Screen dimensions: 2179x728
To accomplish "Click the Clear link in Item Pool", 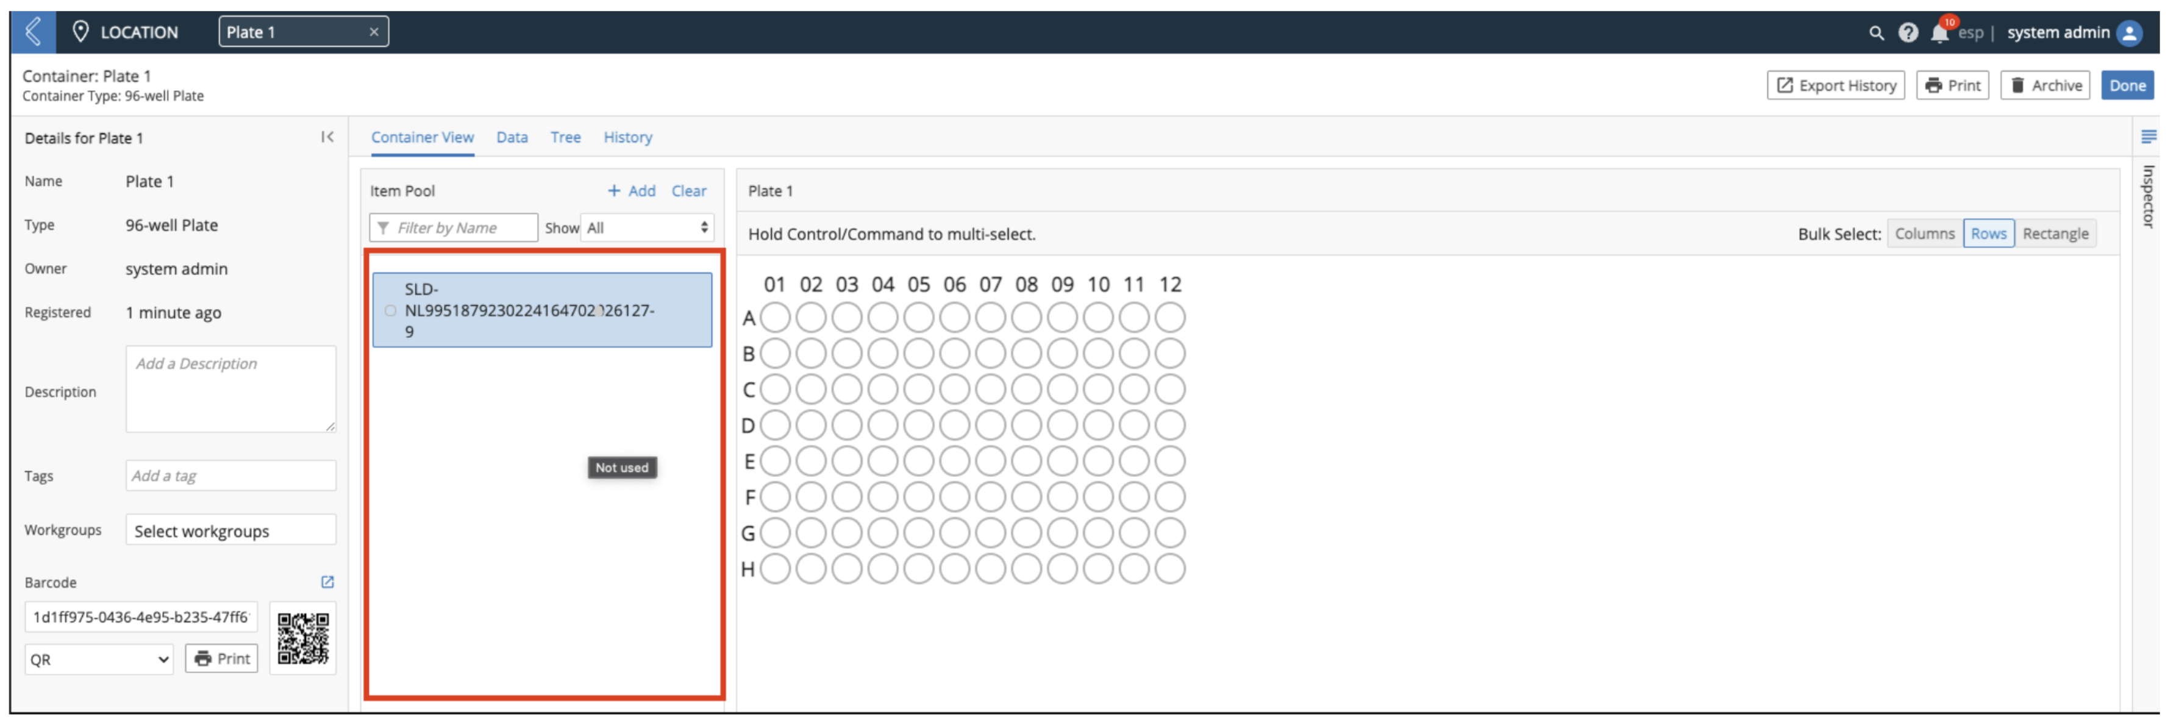I will 688,191.
